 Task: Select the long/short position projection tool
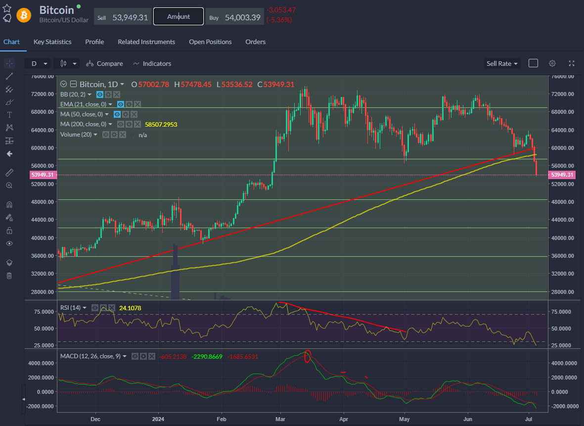pos(9,141)
